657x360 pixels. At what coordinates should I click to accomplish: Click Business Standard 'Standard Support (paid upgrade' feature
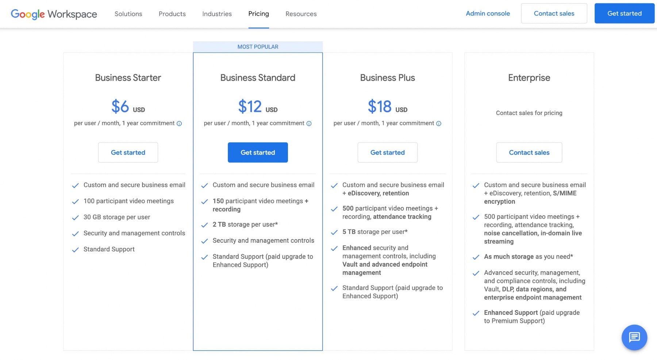point(263,261)
